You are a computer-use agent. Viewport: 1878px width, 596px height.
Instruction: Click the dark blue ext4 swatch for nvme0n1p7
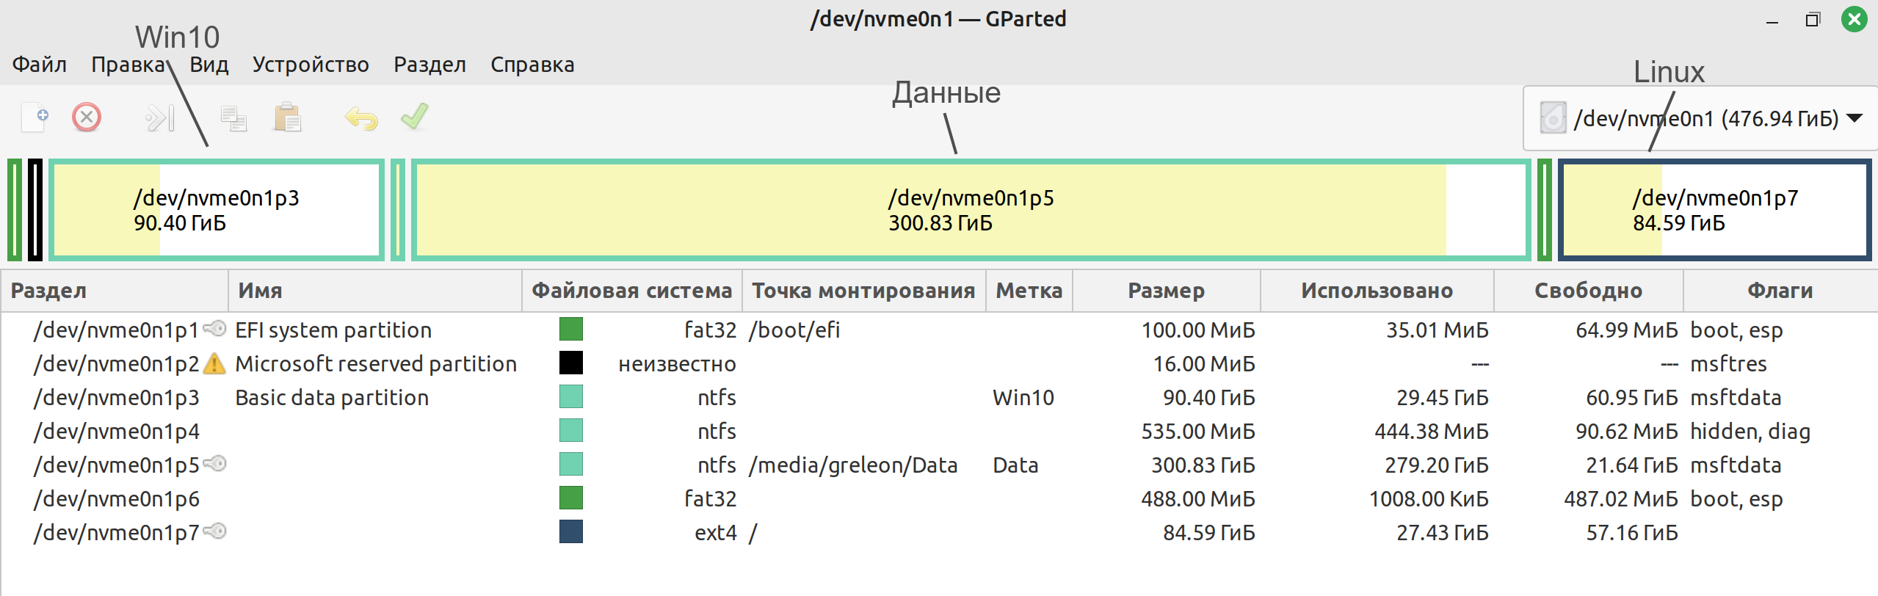(x=570, y=531)
